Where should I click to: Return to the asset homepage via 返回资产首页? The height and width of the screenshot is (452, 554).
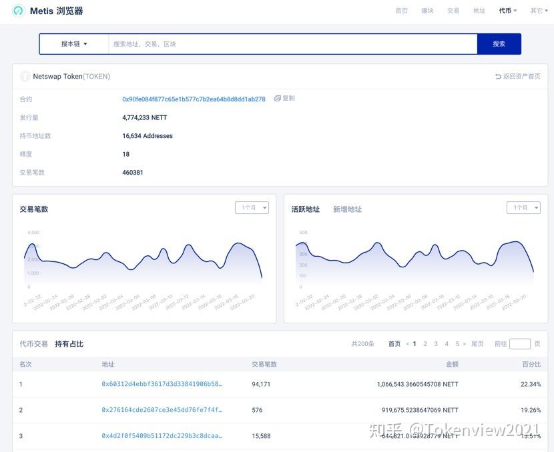pos(517,76)
